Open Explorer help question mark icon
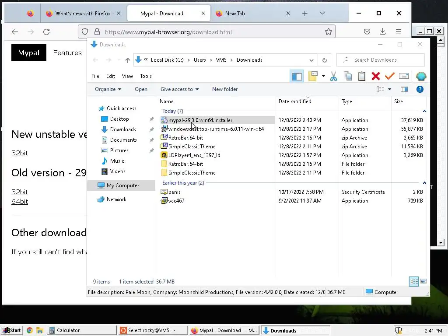This screenshot has height=336, width=448. click(x=420, y=89)
